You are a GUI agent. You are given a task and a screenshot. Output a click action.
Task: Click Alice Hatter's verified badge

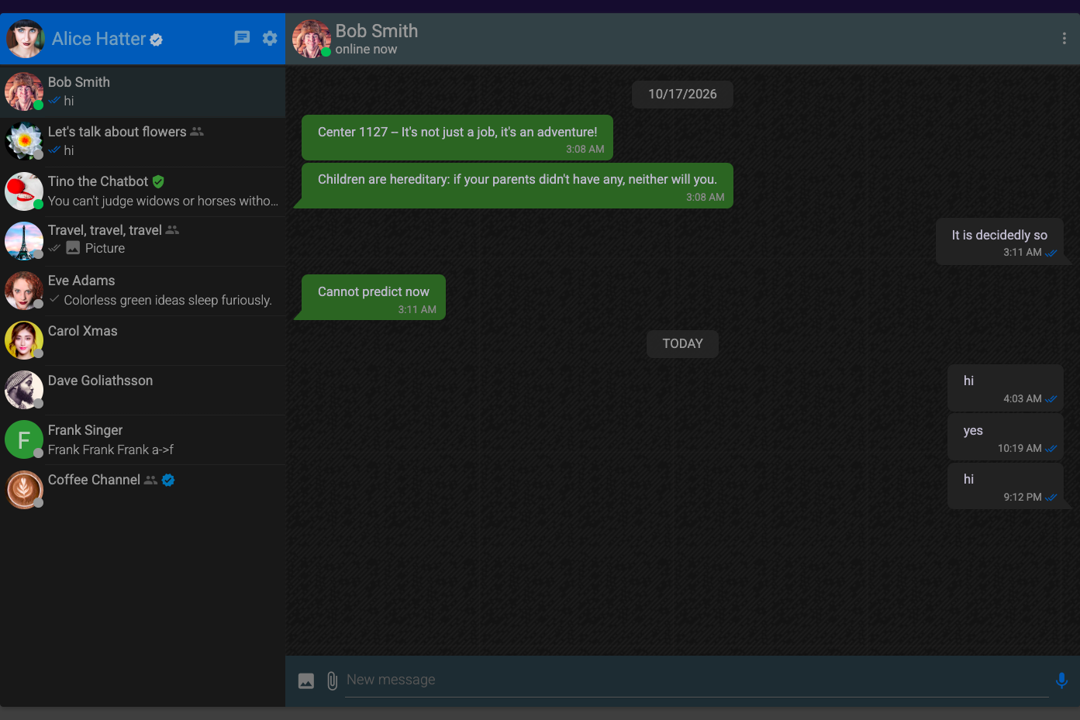[156, 40]
